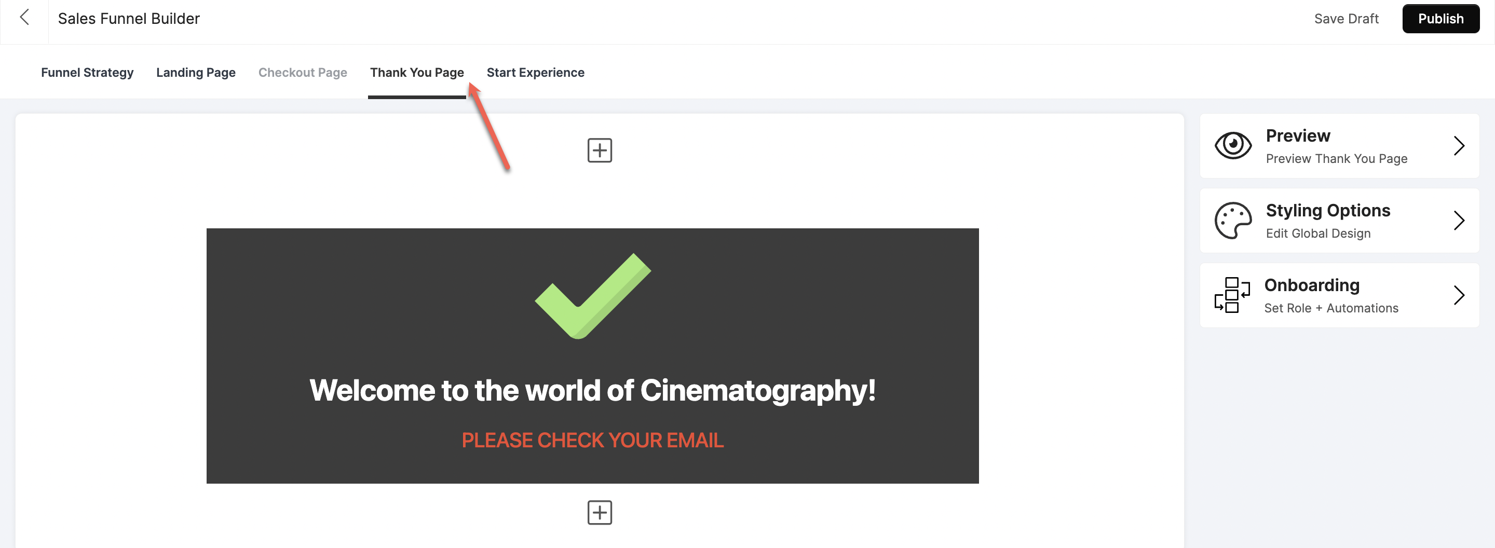Add a section below the welcome block
The height and width of the screenshot is (548, 1495).
600,513
